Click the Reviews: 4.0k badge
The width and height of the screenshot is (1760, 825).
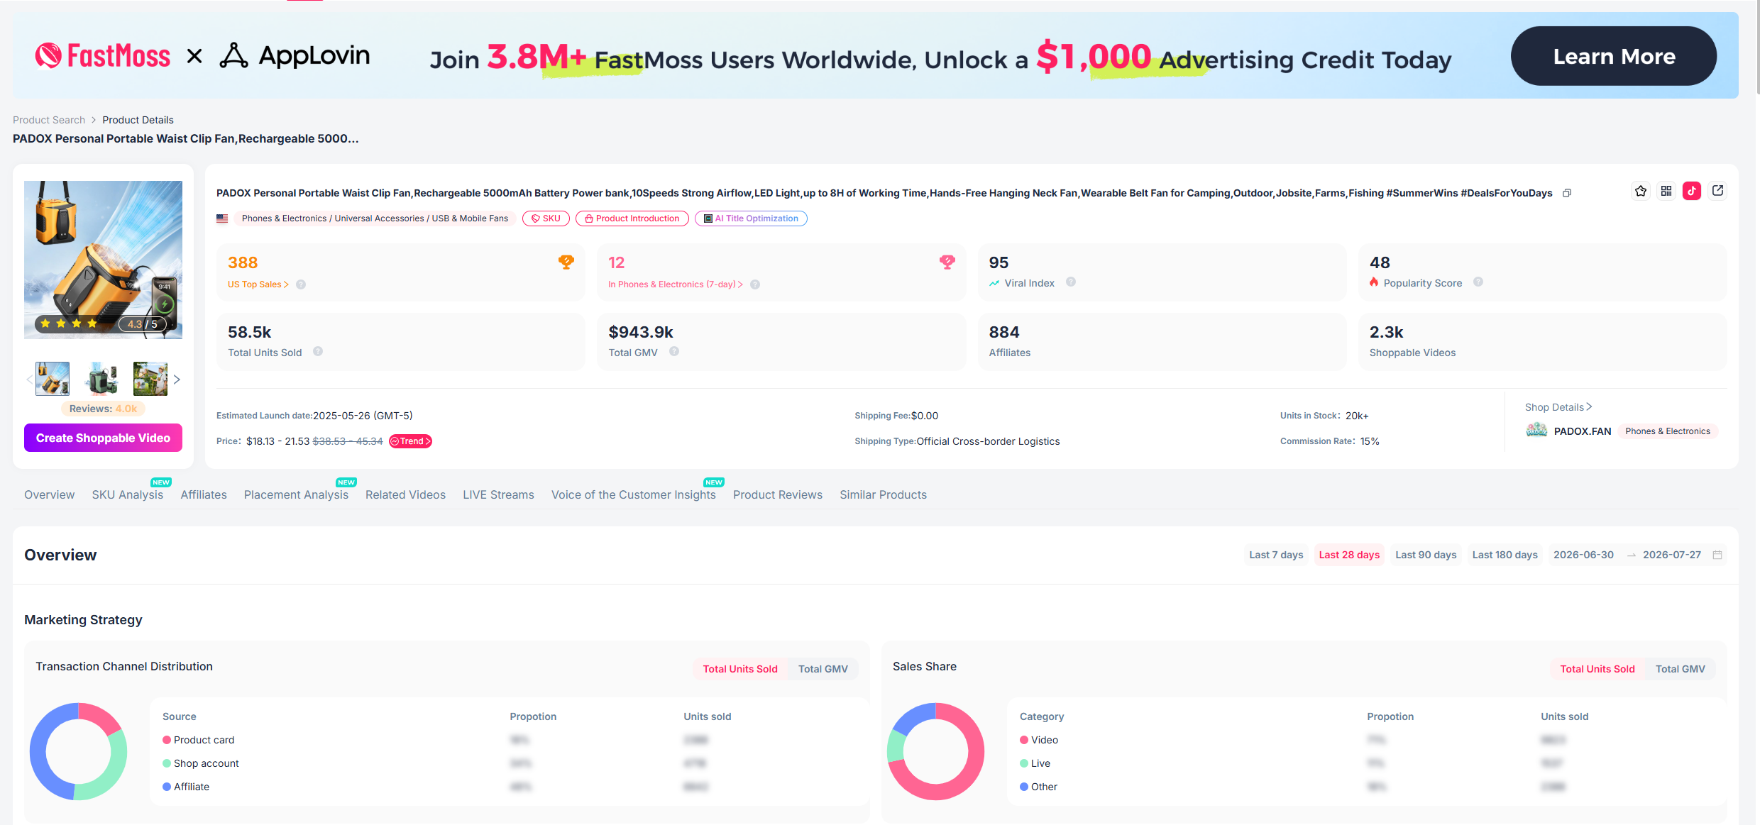click(x=103, y=409)
